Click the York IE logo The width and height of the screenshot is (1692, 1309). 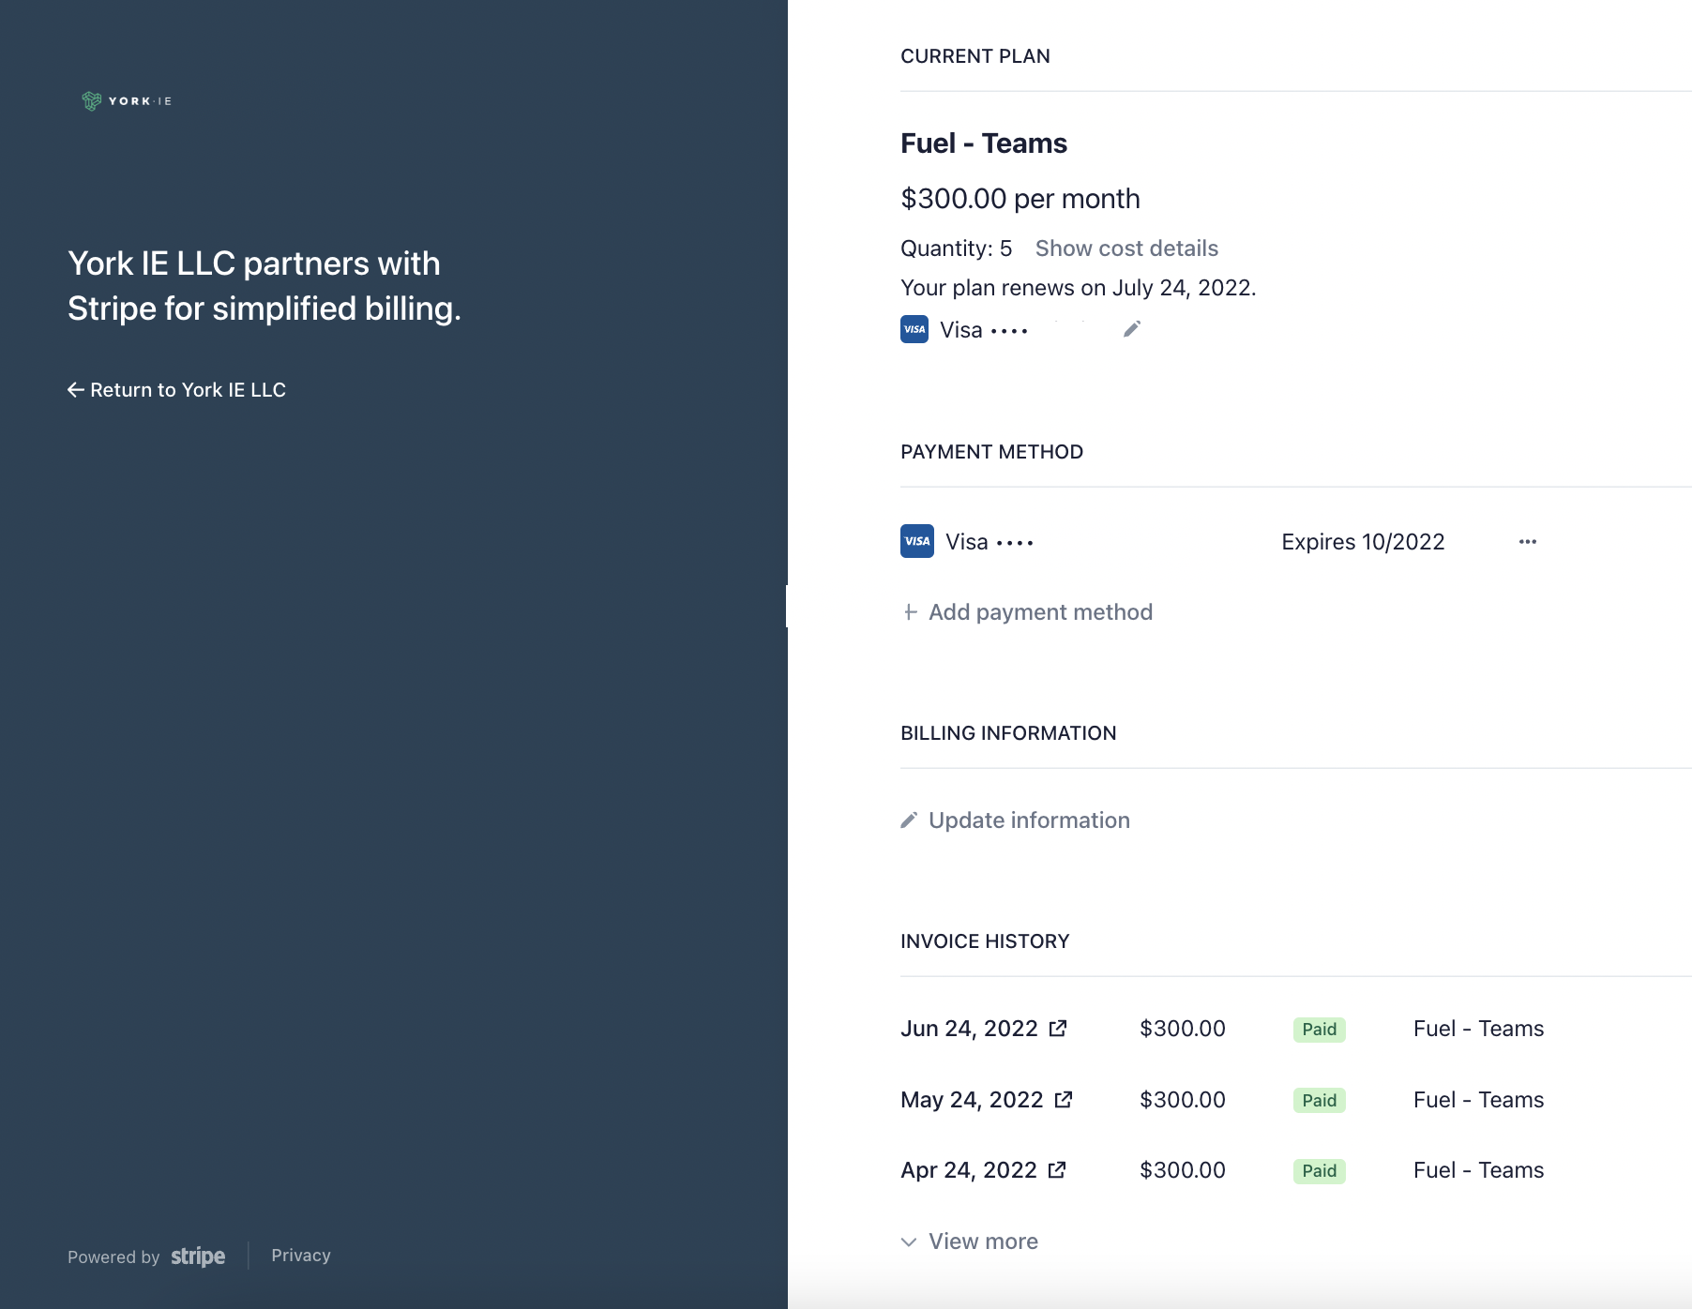click(127, 100)
